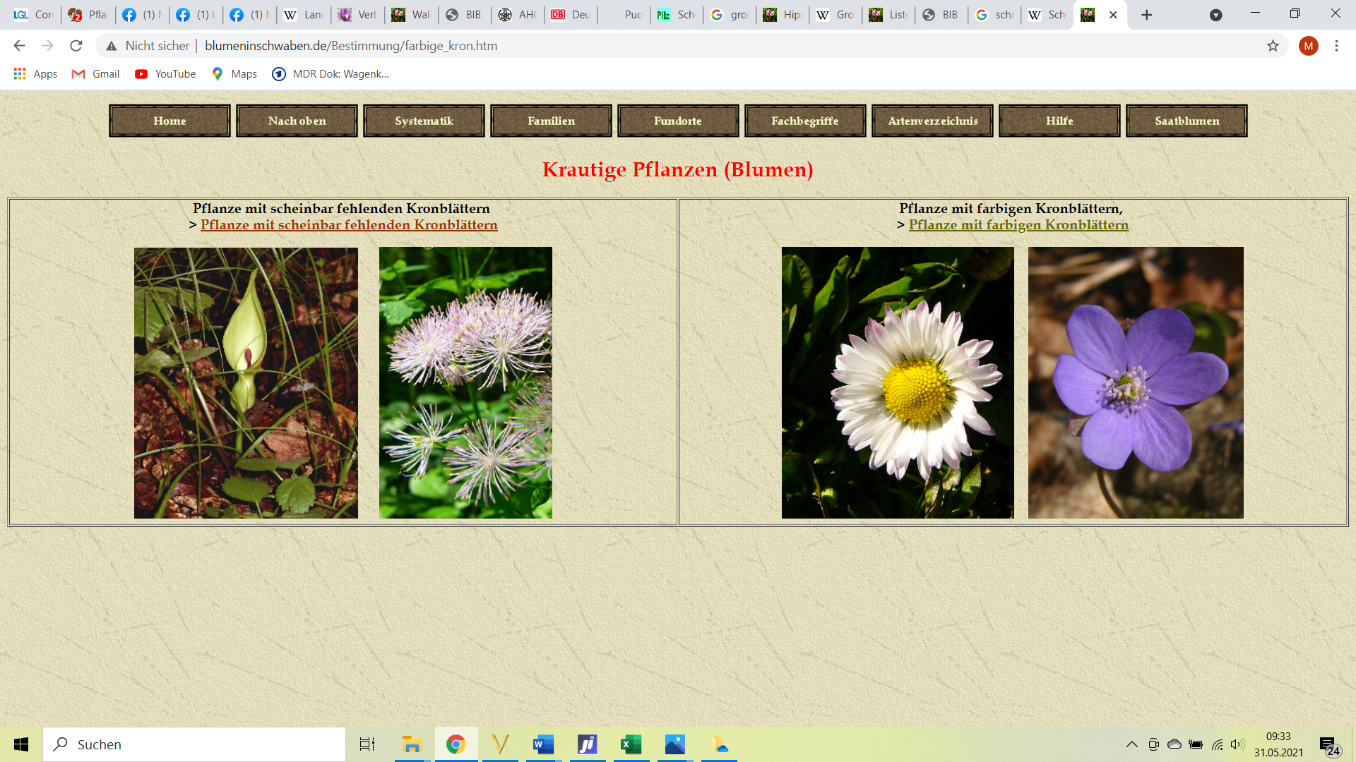Go to Artenverzeichnis page button
This screenshot has width=1356, height=762.
[932, 121]
